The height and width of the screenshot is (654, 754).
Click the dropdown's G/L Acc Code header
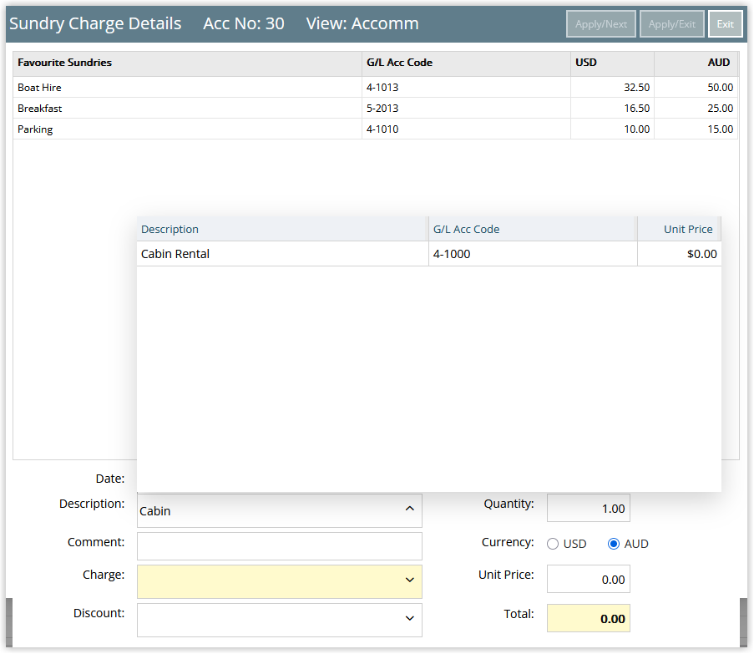(533, 229)
